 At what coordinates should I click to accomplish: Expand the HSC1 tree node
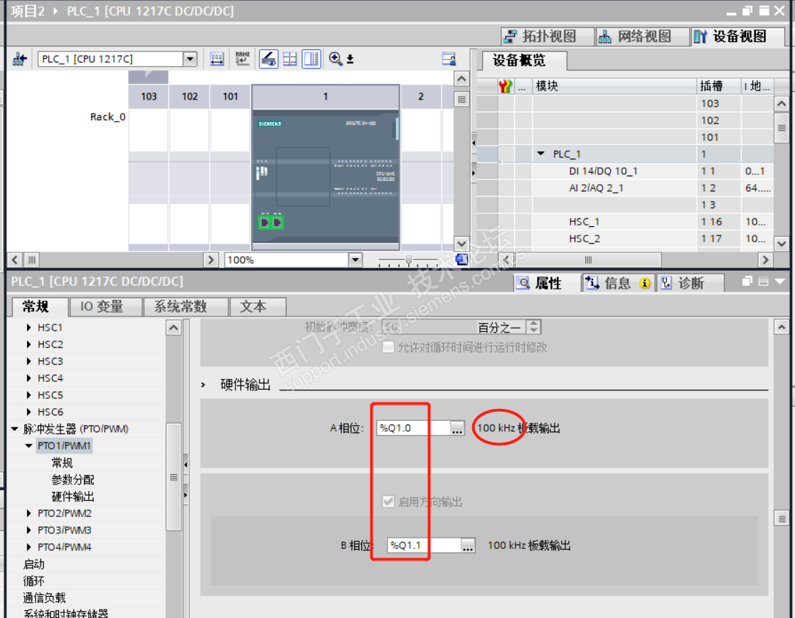pos(28,328)
